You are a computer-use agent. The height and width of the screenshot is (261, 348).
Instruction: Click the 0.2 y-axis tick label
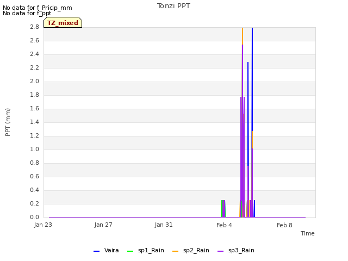[34, 203]
